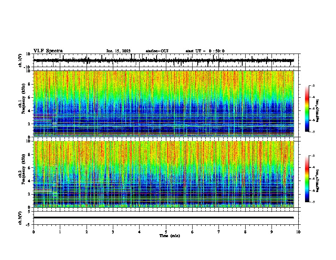
Task: Click ch.2 frequency tick label "6"
Action: (x=29, y=168)
